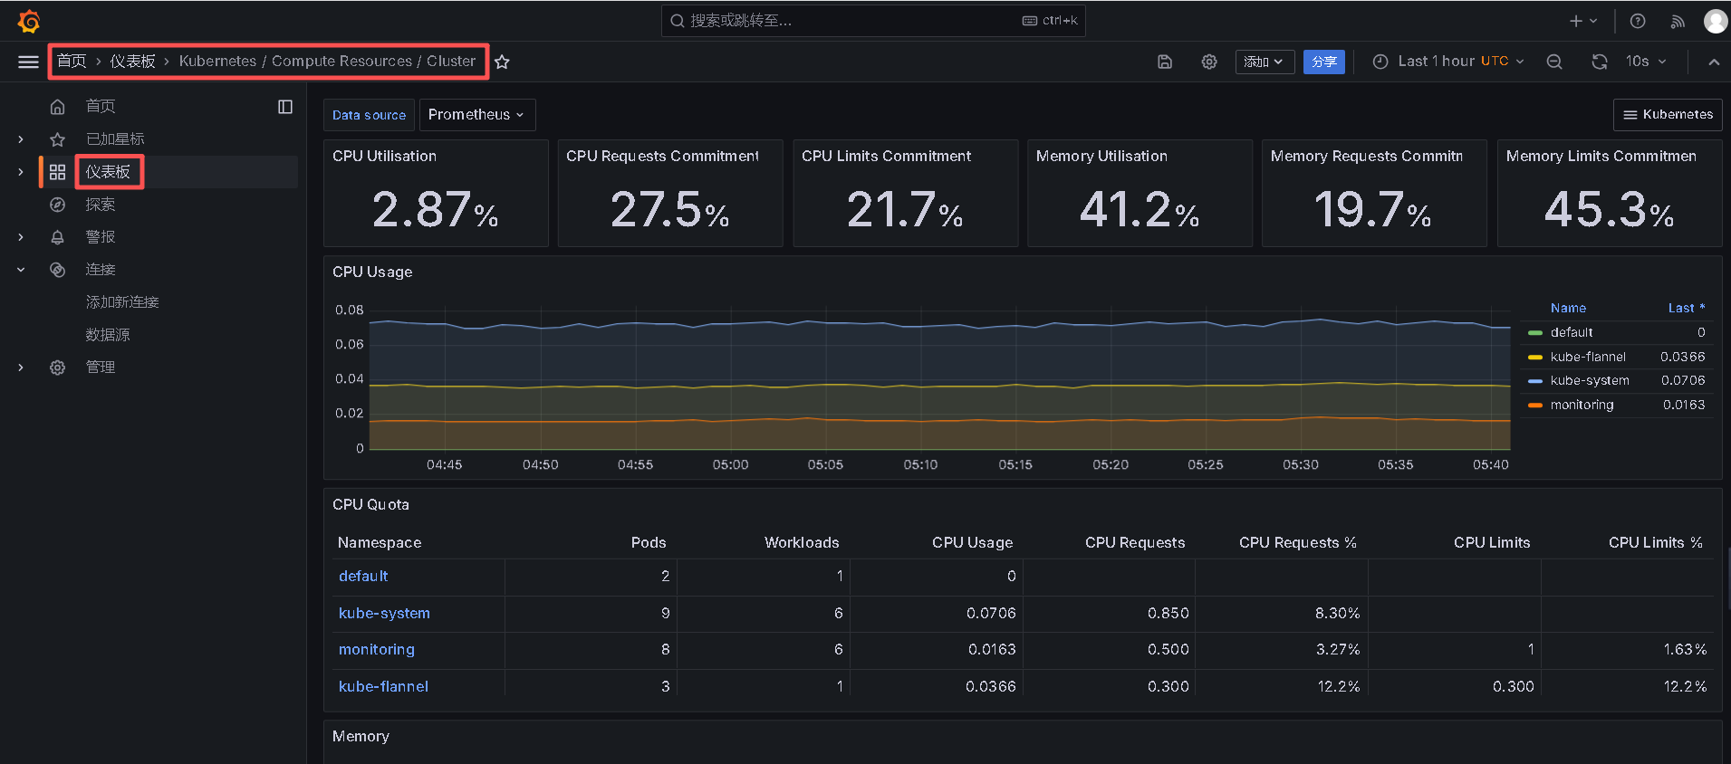Open 数据源 in sidebar
The width and height of the screenshot is (1731, 764).
[108, 335]
